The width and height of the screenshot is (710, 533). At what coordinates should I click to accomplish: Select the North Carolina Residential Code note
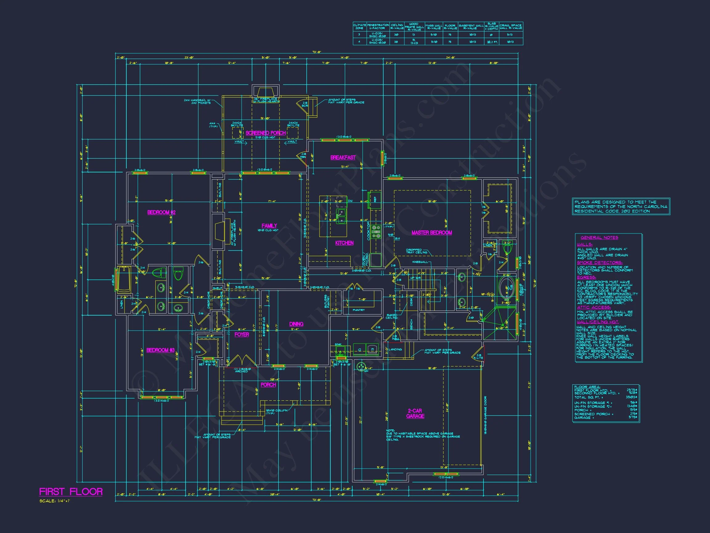click(621, 207)
